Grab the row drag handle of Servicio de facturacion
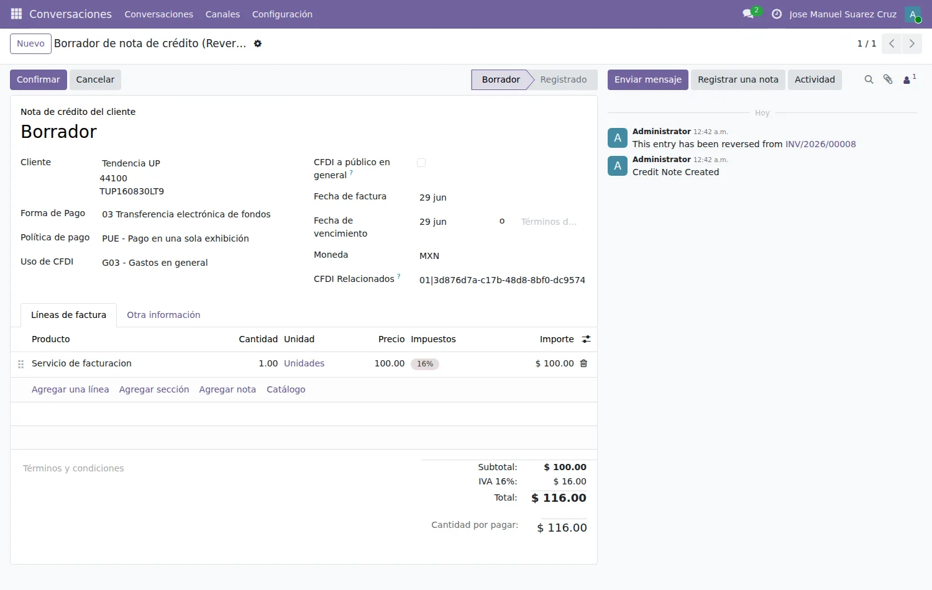 tap(21, 364)
